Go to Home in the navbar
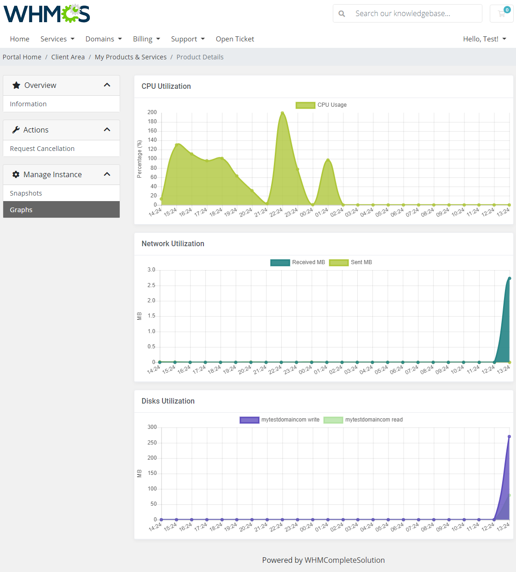516x572 pixels. pos(20,39)
